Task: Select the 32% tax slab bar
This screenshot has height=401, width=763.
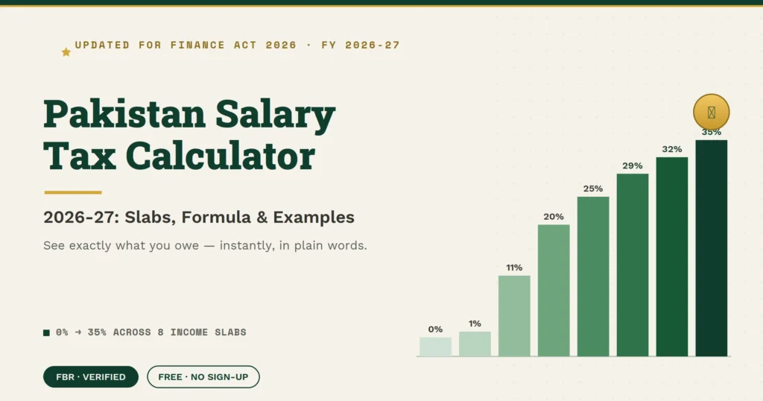Action: click(672, 256)
